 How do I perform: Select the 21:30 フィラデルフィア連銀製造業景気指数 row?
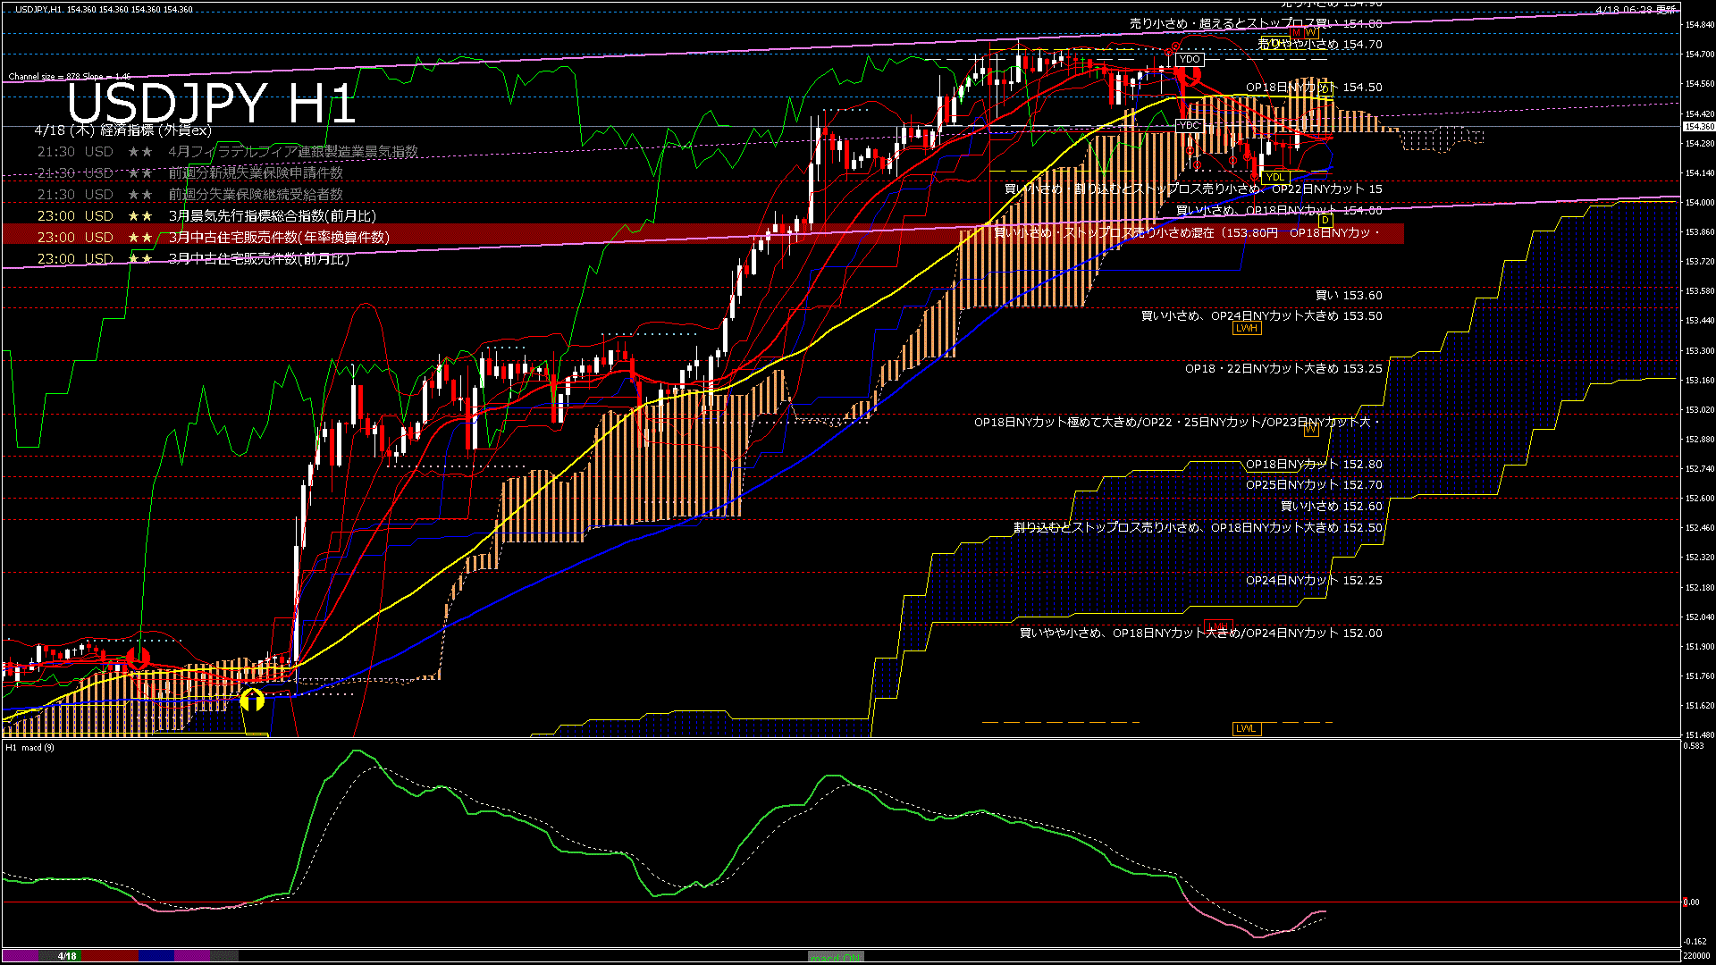(227, 152)
